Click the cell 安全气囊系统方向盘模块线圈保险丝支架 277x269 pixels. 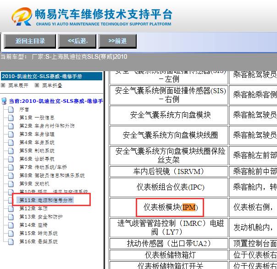click(169, 156)
